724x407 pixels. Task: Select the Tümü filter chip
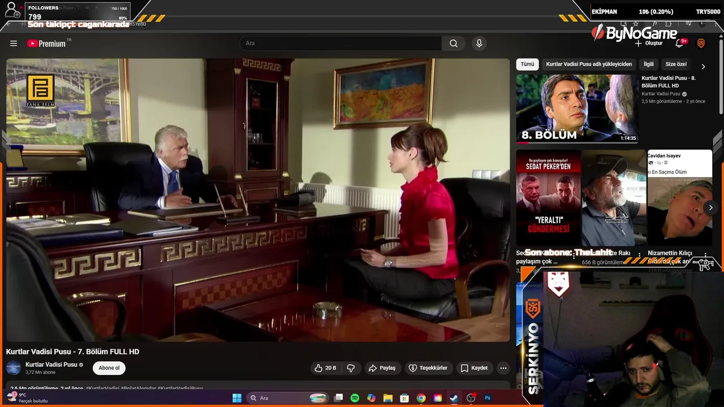click(x=527, y=64)
